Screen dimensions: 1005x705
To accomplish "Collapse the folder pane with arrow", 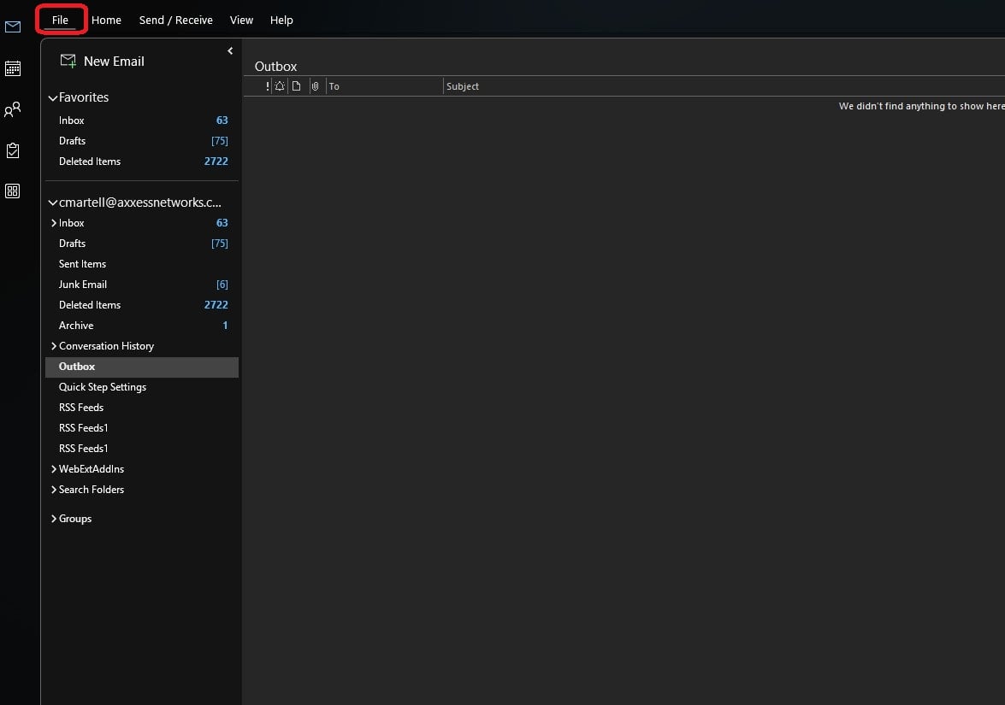I will click(230, 51).
